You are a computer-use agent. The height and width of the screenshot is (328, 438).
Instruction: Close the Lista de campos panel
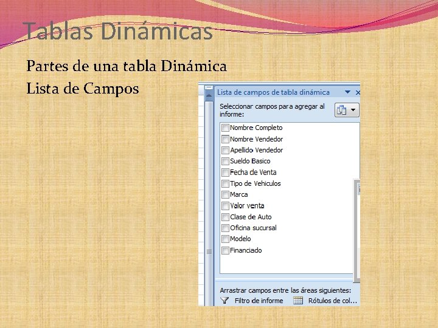coord(358,92)
